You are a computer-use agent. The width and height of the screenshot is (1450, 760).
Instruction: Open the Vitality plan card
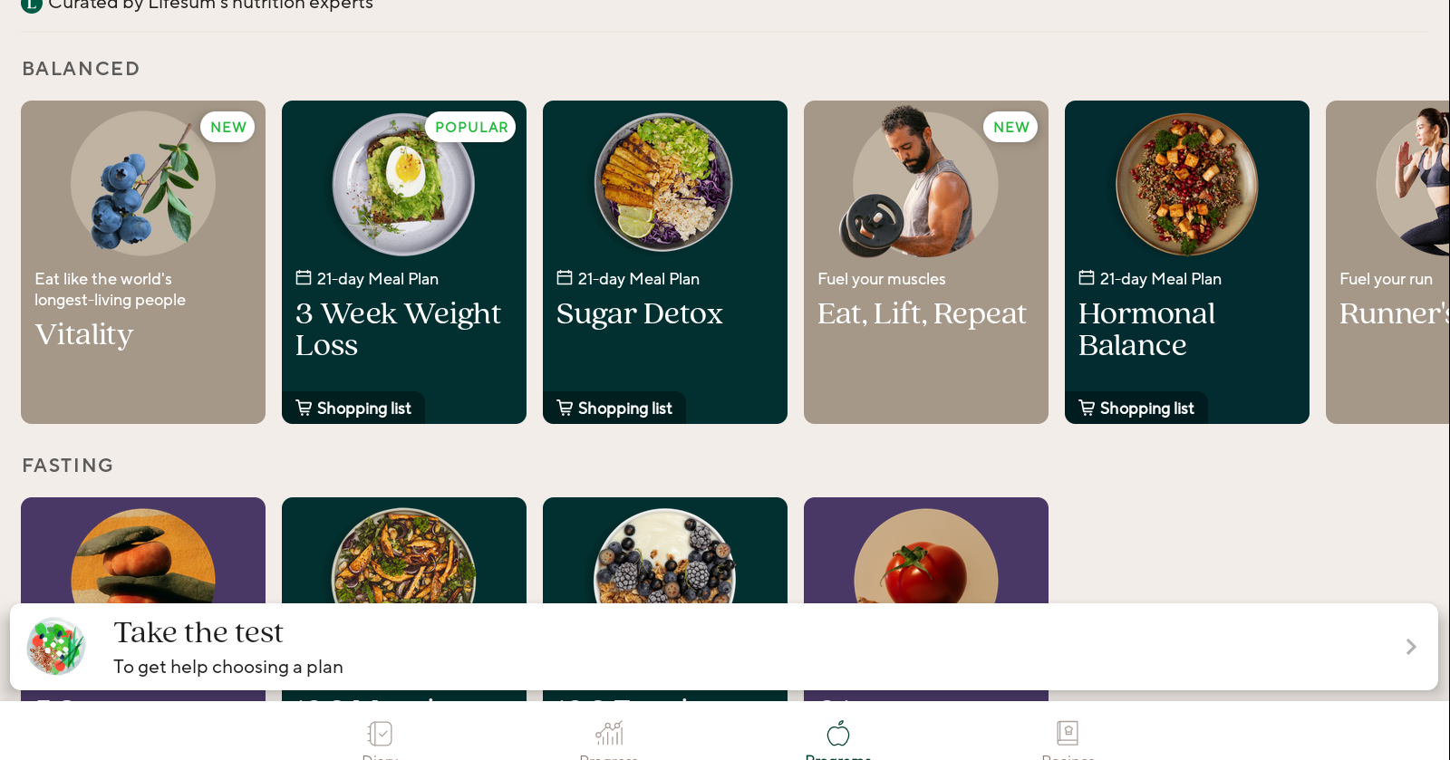[x=143, y=262]
